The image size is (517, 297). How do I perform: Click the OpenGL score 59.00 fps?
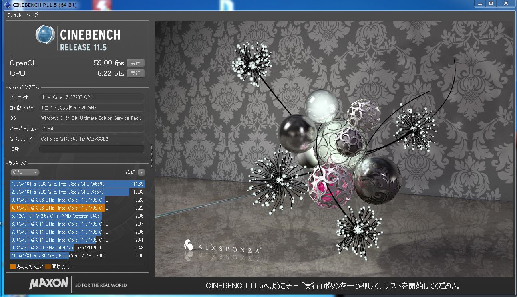[x=109, y=63]
